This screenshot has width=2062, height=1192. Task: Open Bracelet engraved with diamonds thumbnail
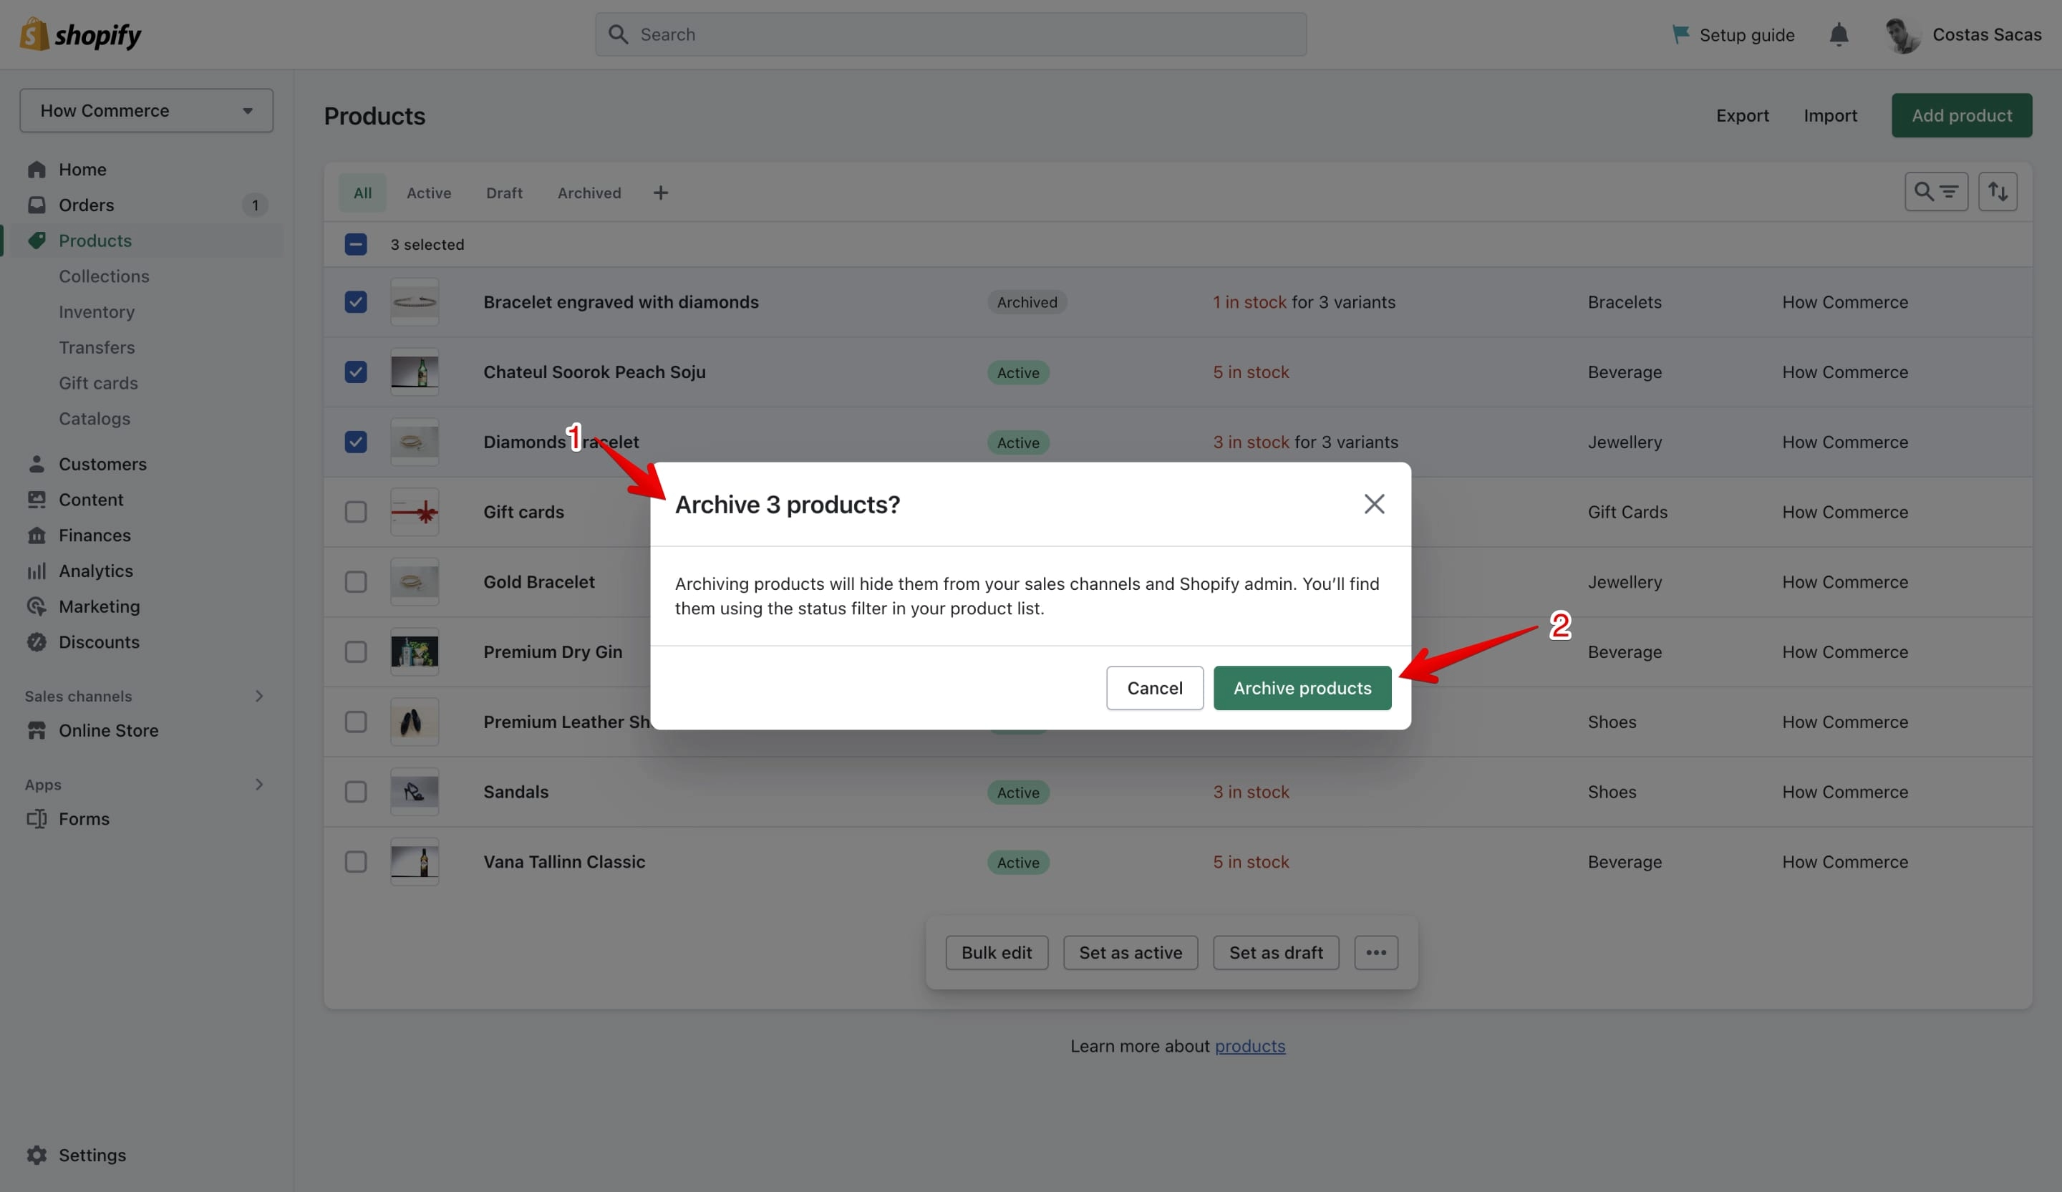(x=414, y=302)
